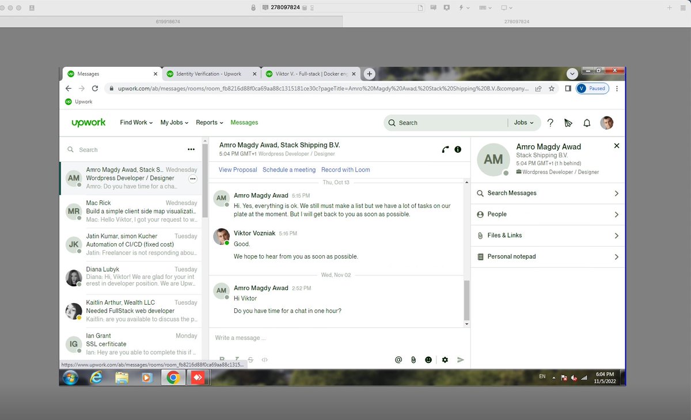The height and width of the screenshot is (420, 691).
Task: Open the emoji picker smiley icon
Action: coord(428,360)
